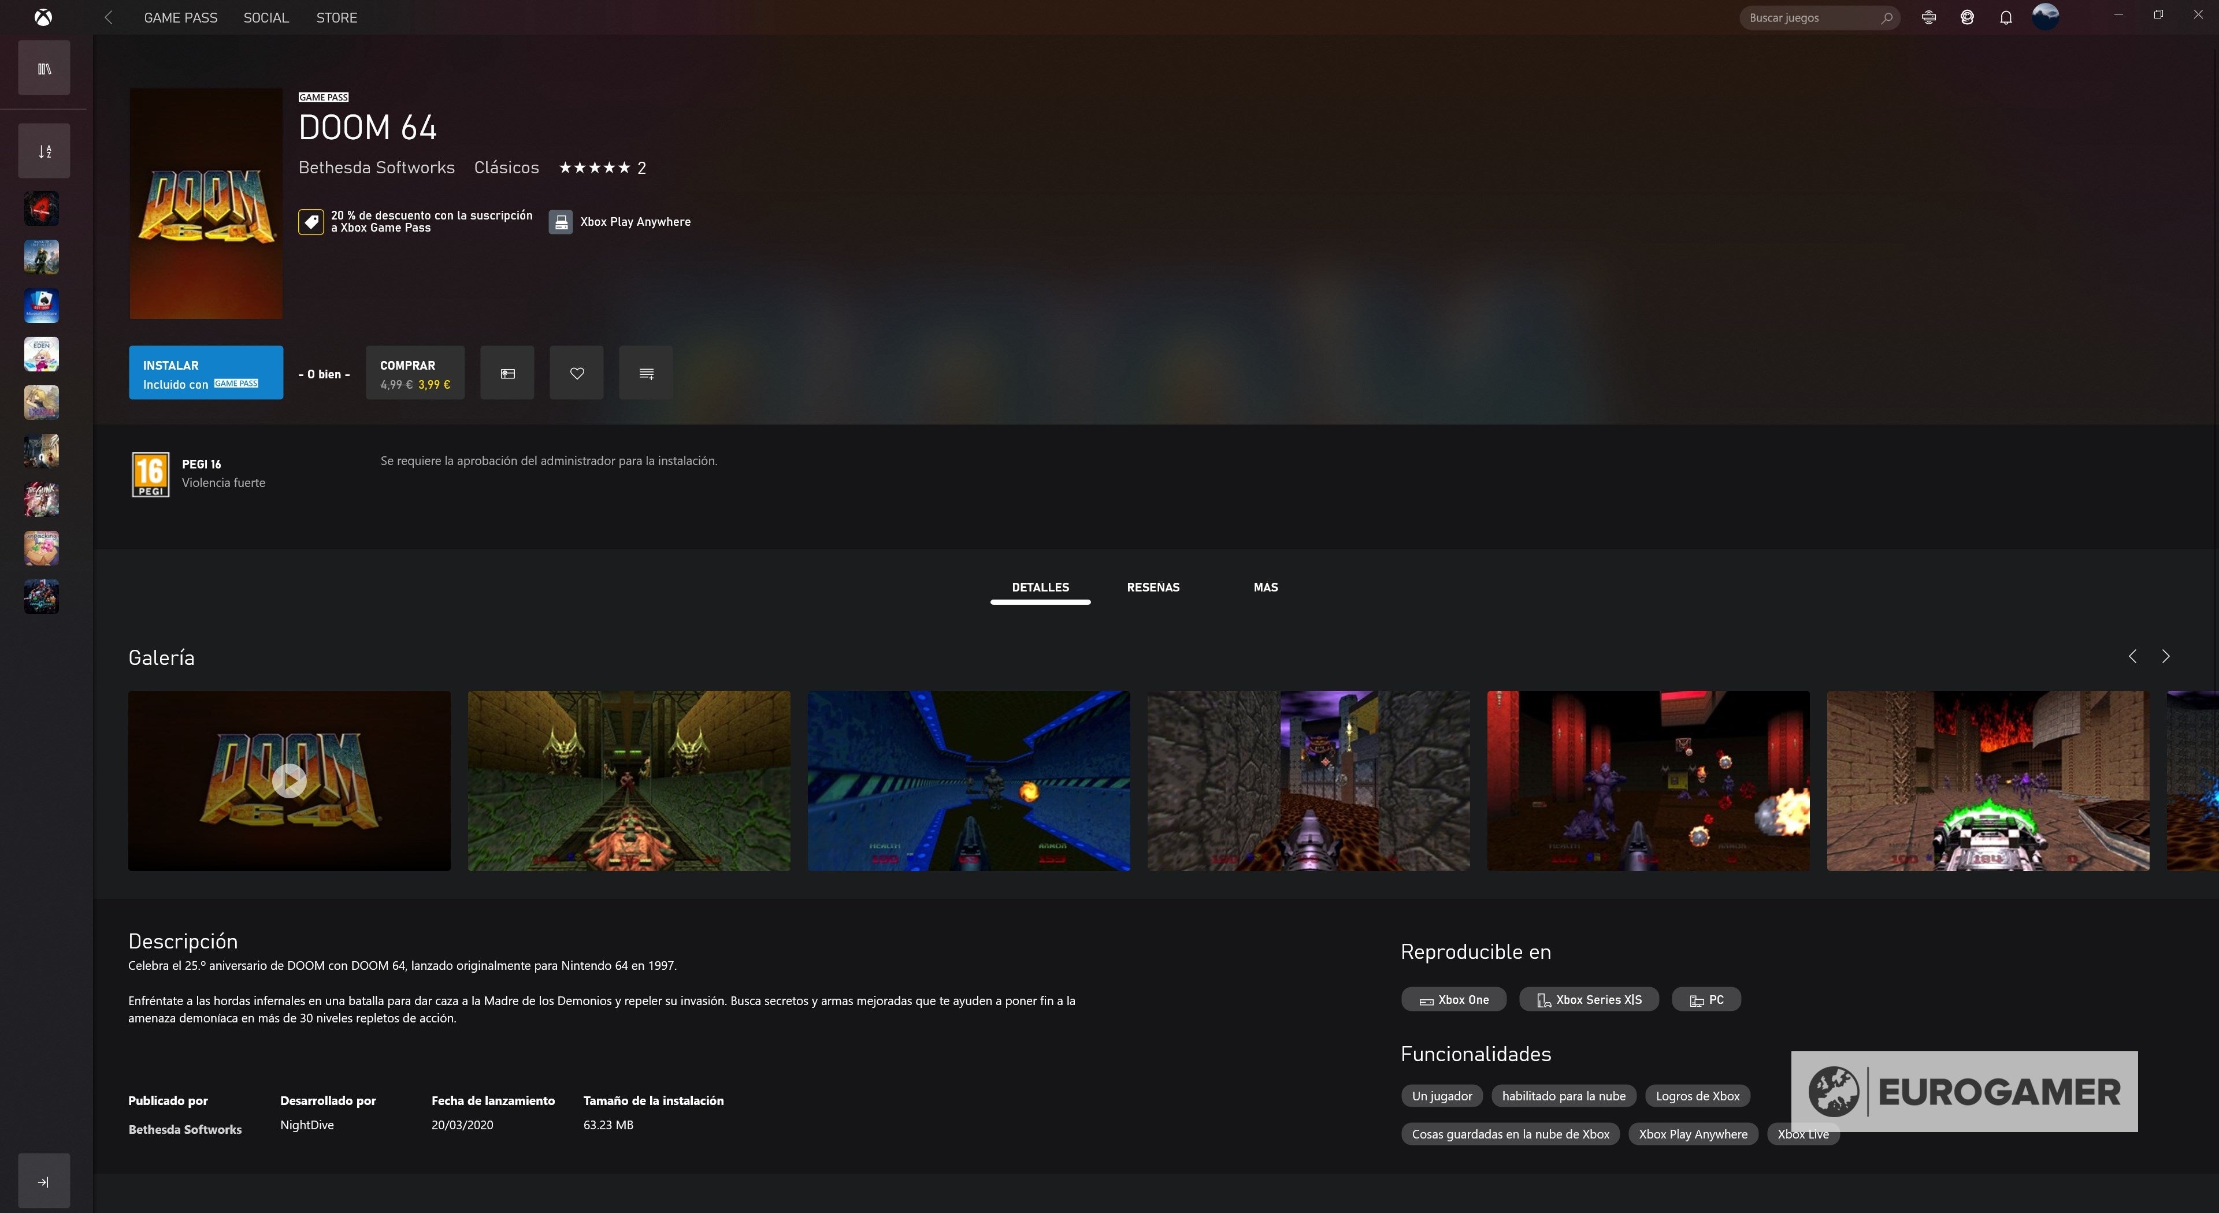Select the Xbox One platform chip
Viewport: 2219px width, 1213px height.
1454,999
